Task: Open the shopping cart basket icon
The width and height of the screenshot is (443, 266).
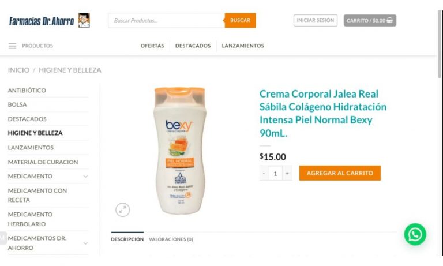Action: [389, 20]
